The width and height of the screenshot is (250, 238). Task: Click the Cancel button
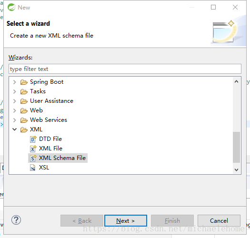pyautogui.click(x=219, y=220)
